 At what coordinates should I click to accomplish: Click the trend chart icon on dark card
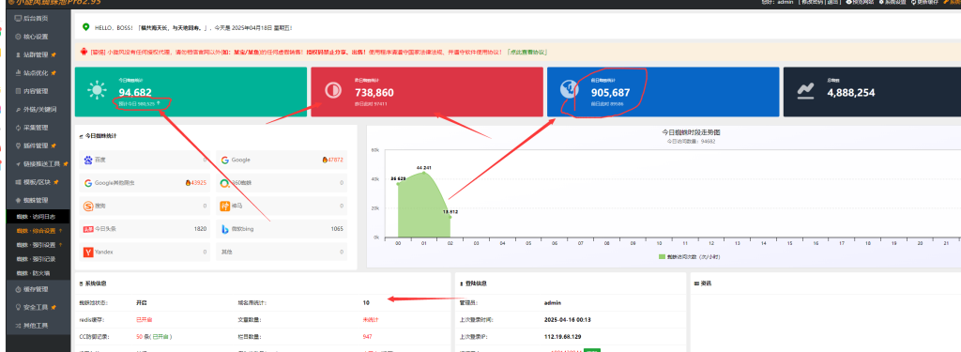click(x=805, y=91)
